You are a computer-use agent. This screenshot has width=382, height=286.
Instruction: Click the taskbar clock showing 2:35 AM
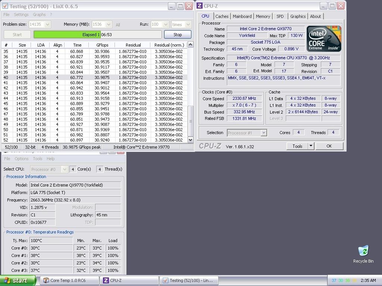click(368, 280)
